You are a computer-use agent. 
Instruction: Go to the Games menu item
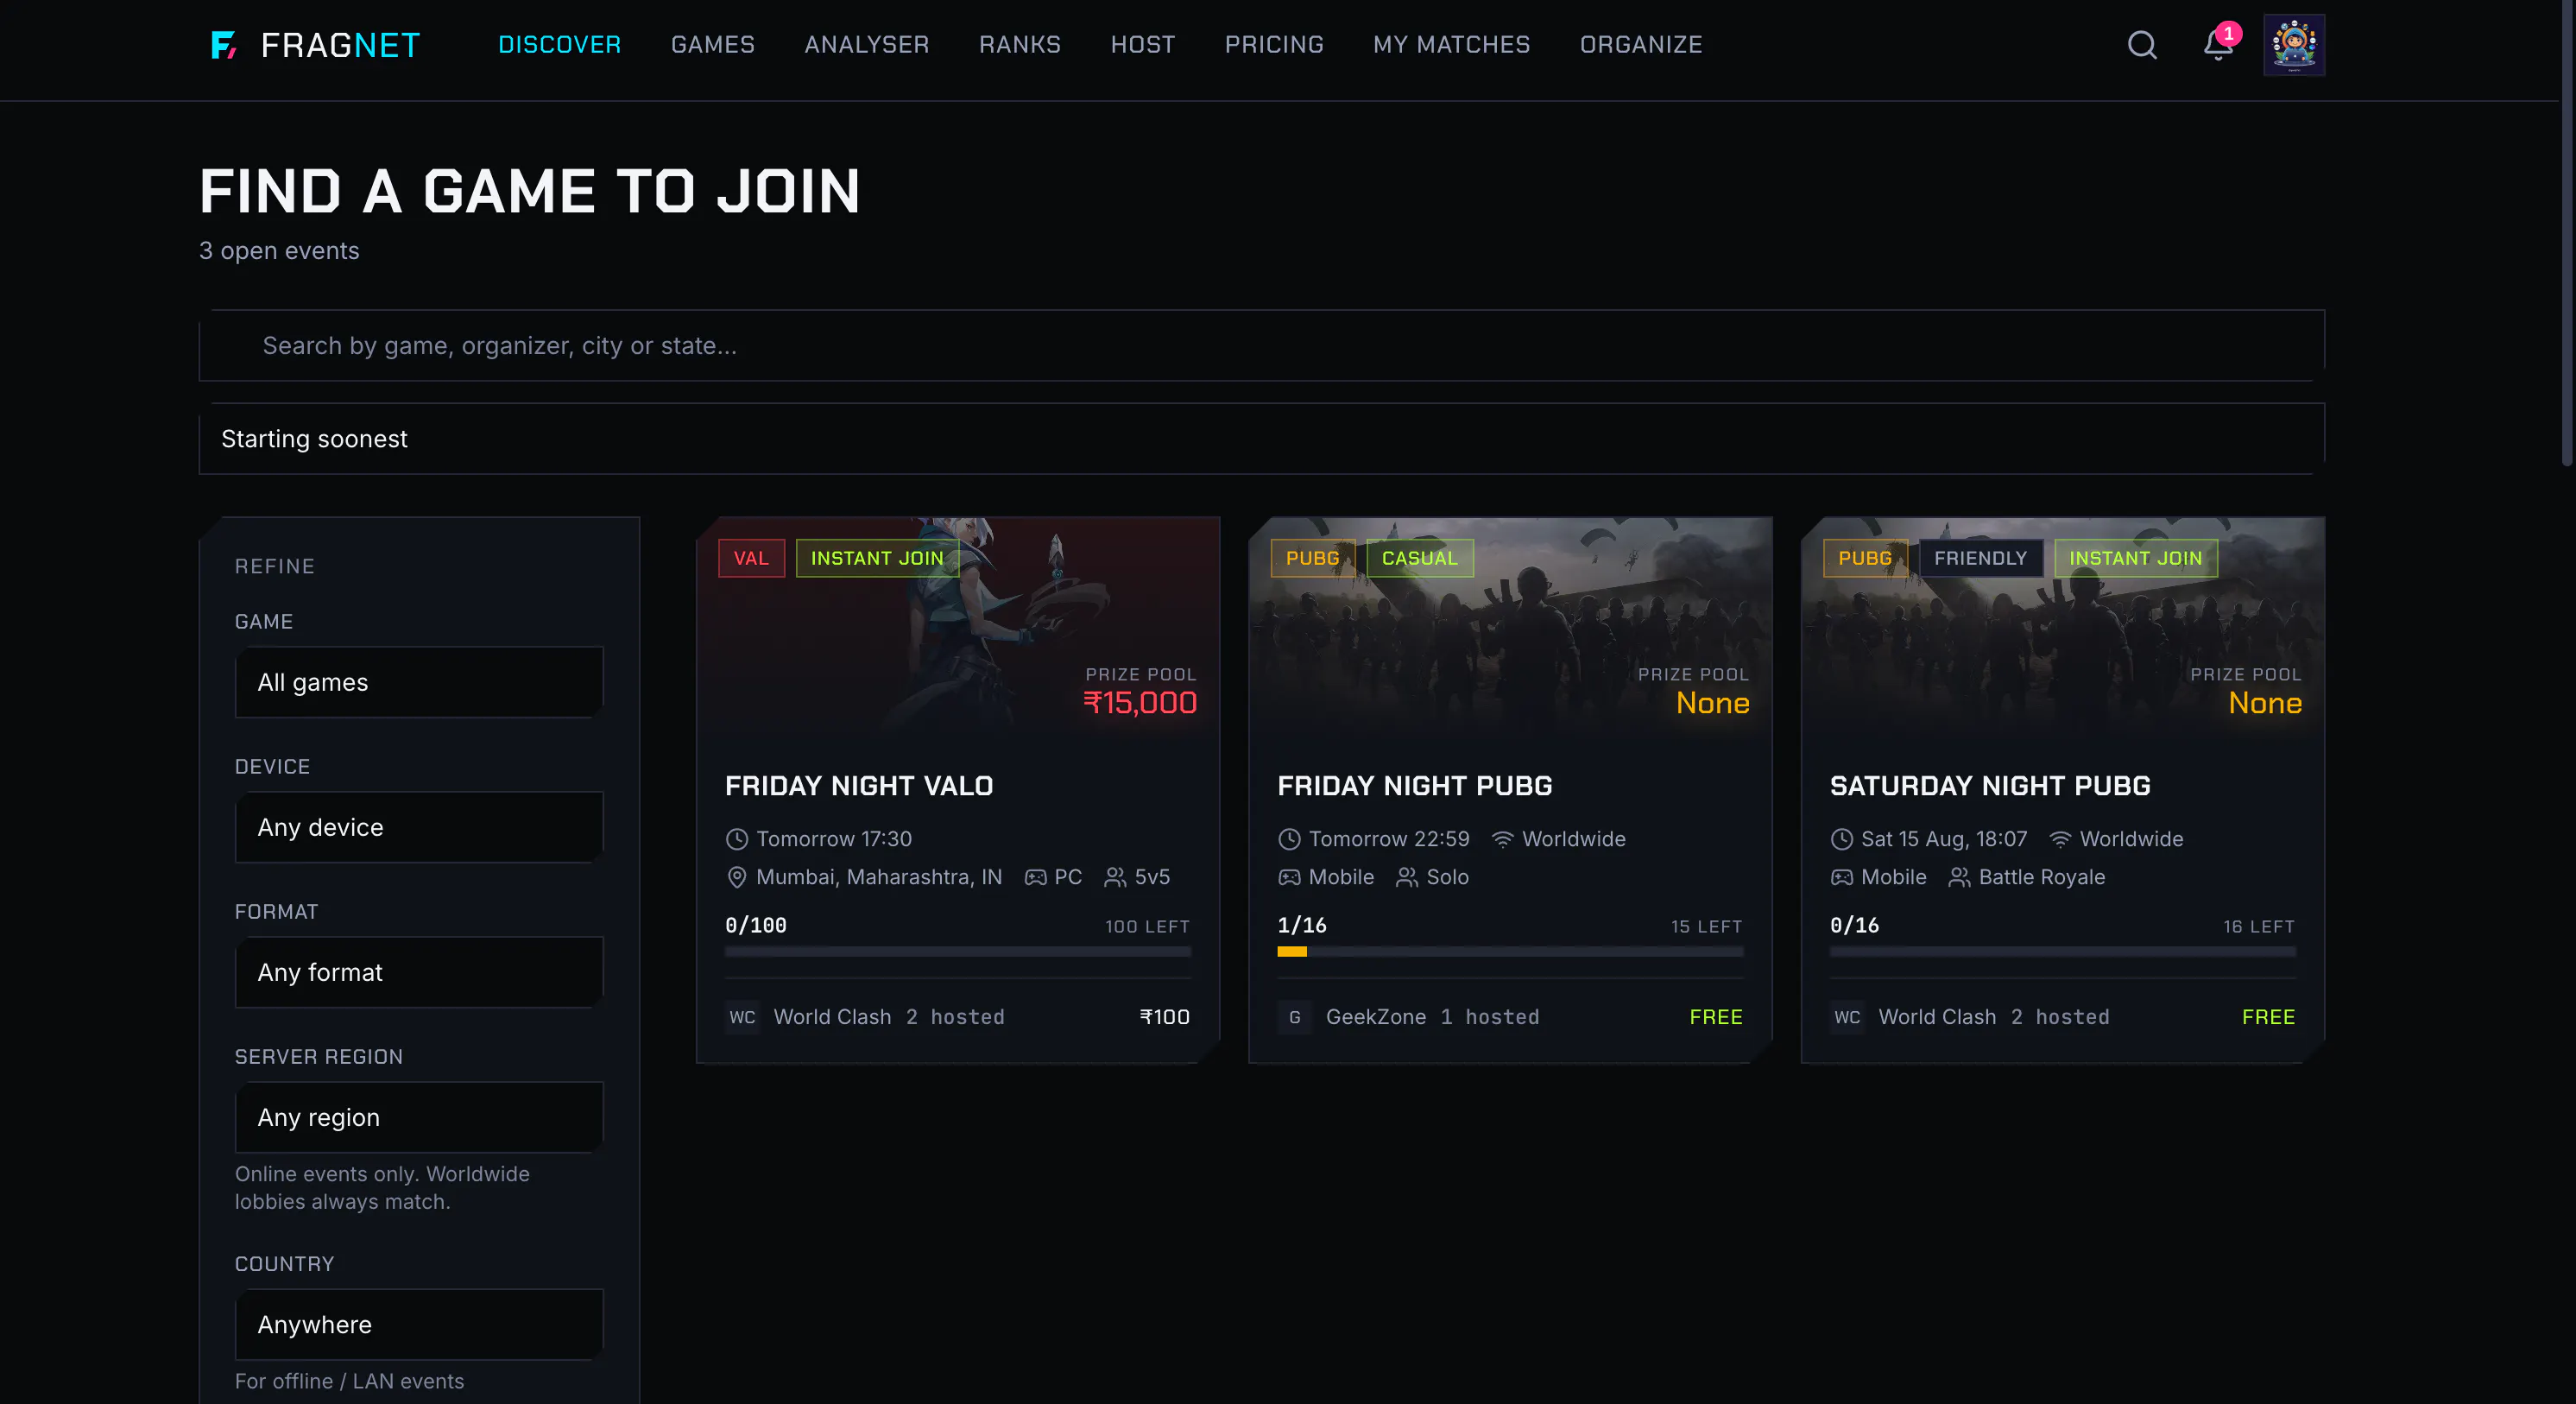pos(713,45)
